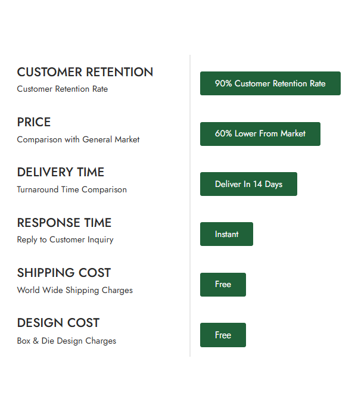Select Reply to Customer Inquiry text
This screenshot has height=402, width=358.
pos(65,240)
